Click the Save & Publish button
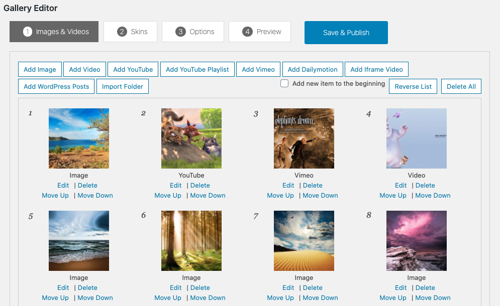 [x=346, y=33]
